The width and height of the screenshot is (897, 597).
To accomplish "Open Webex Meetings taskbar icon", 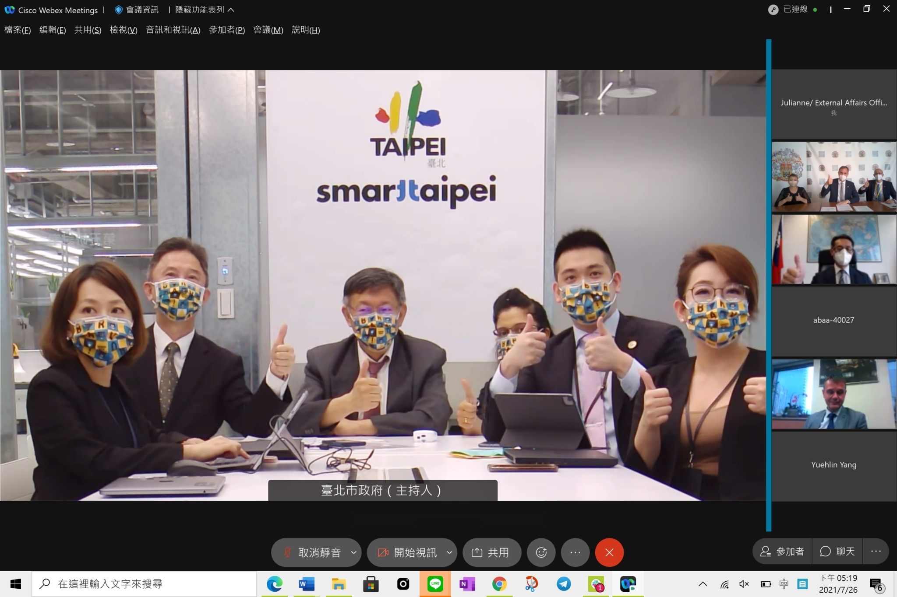I will coord(628,584).
